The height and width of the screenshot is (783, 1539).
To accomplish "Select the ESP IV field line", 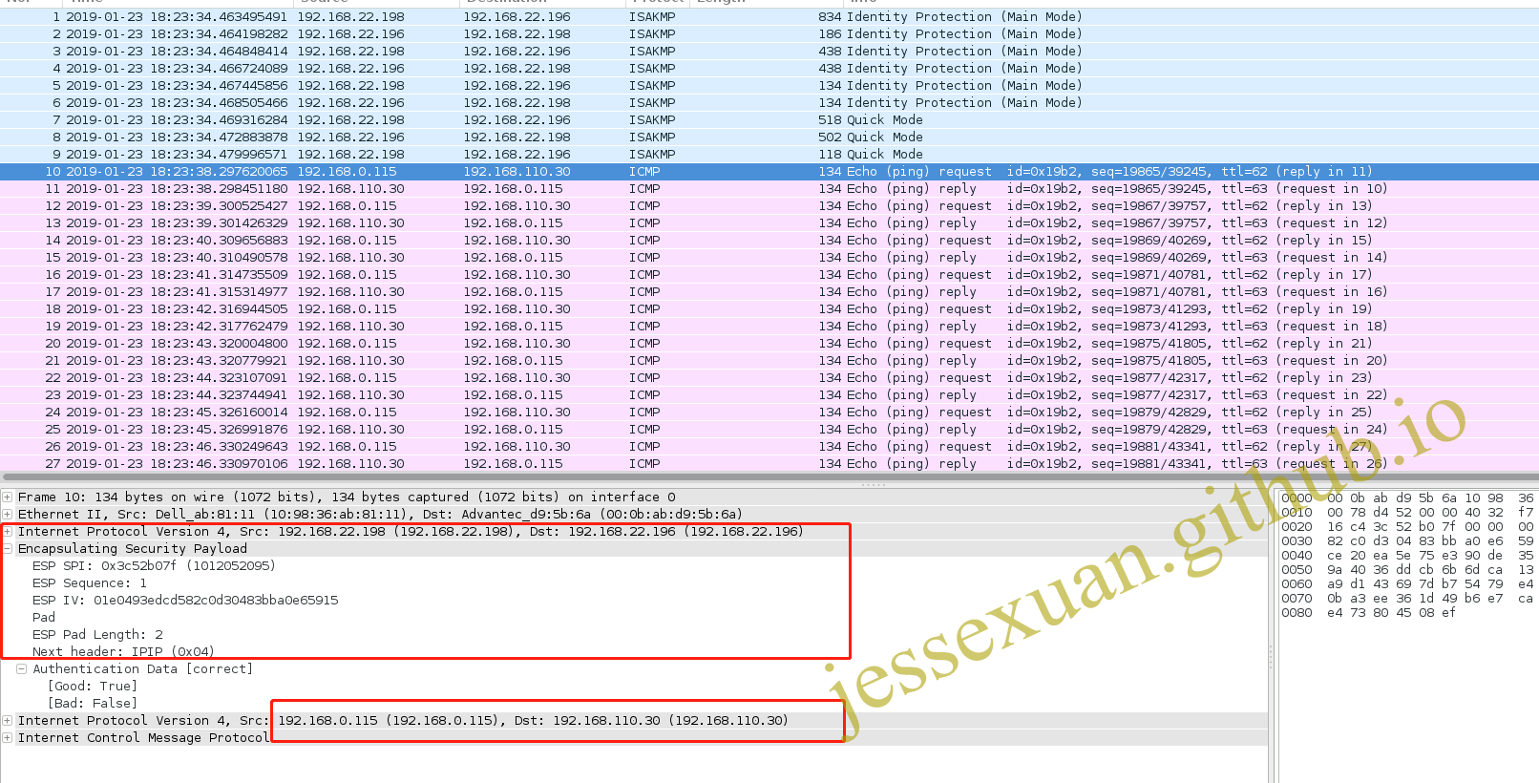I will coord(185,600).
